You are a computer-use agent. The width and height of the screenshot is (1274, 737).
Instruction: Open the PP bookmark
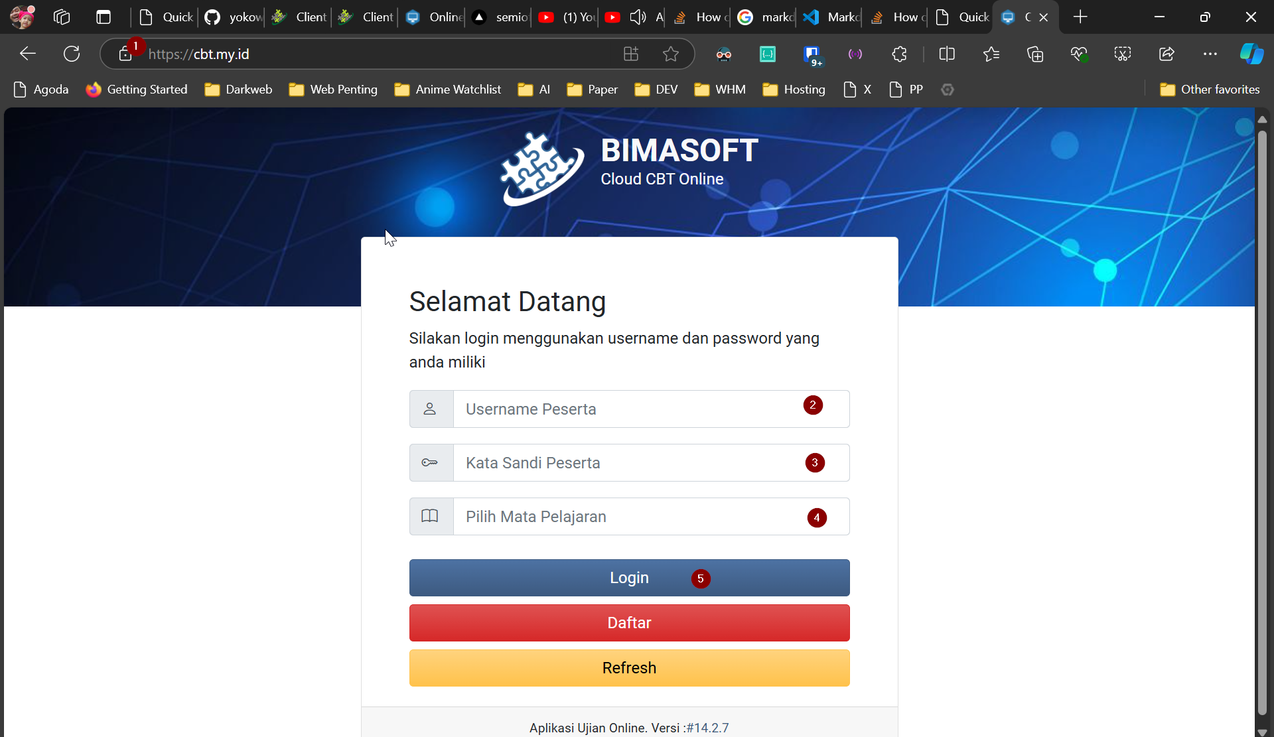point(906,90)
